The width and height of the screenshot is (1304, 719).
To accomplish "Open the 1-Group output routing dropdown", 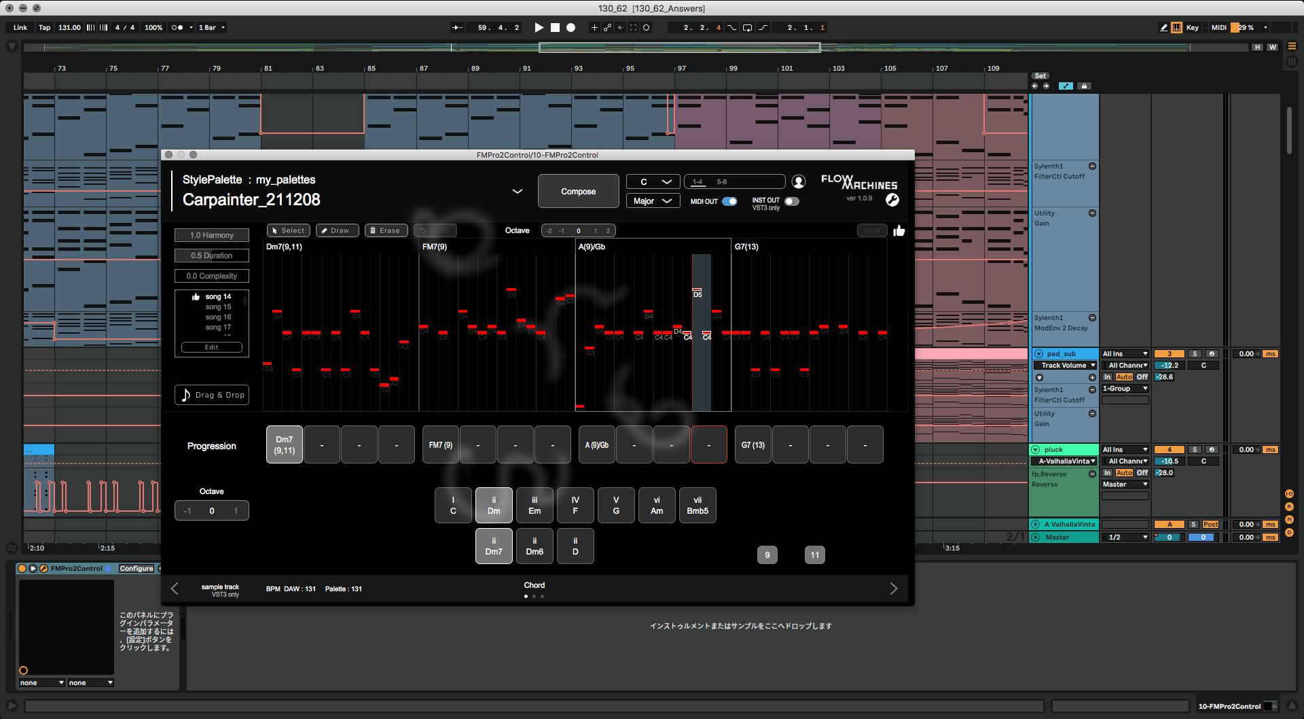I will tap(1125, 389).
